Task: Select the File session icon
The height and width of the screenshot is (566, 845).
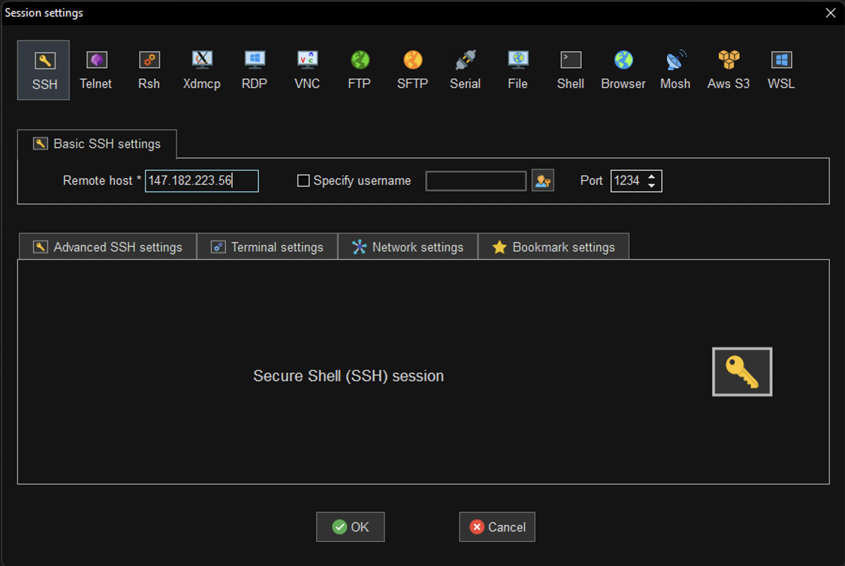Action: (x=518, y=70)
